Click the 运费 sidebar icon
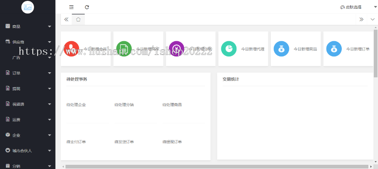This screenshot has width=378, height=169. (x=8, y=119)
